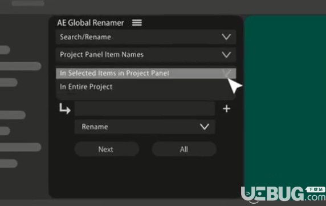Expand the Project Panel Item Names chevron
Image resolution: width=326 pixels, height=206 pixels.
(x=226, y=55)
